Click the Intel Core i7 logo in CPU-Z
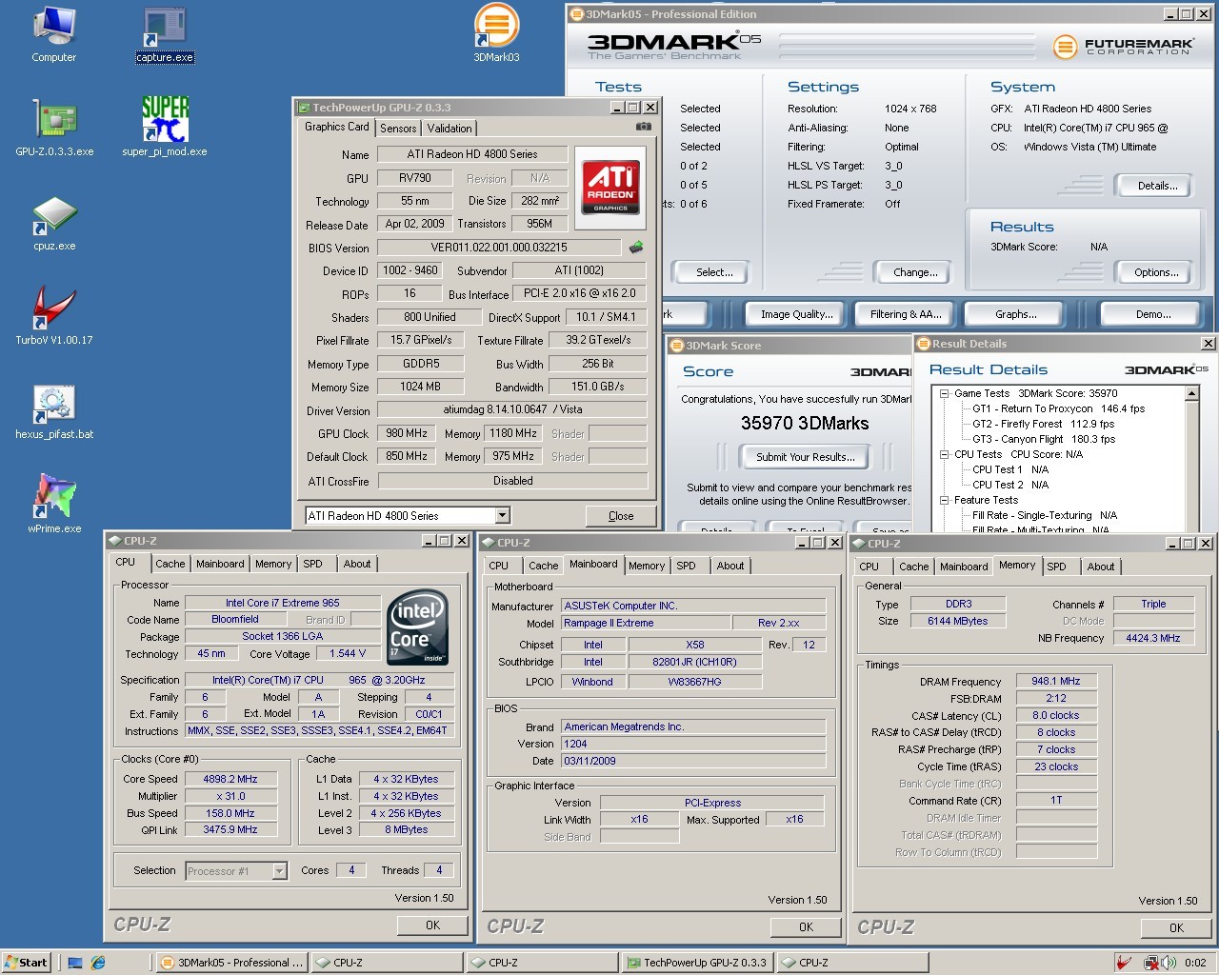 click(418, 629)
